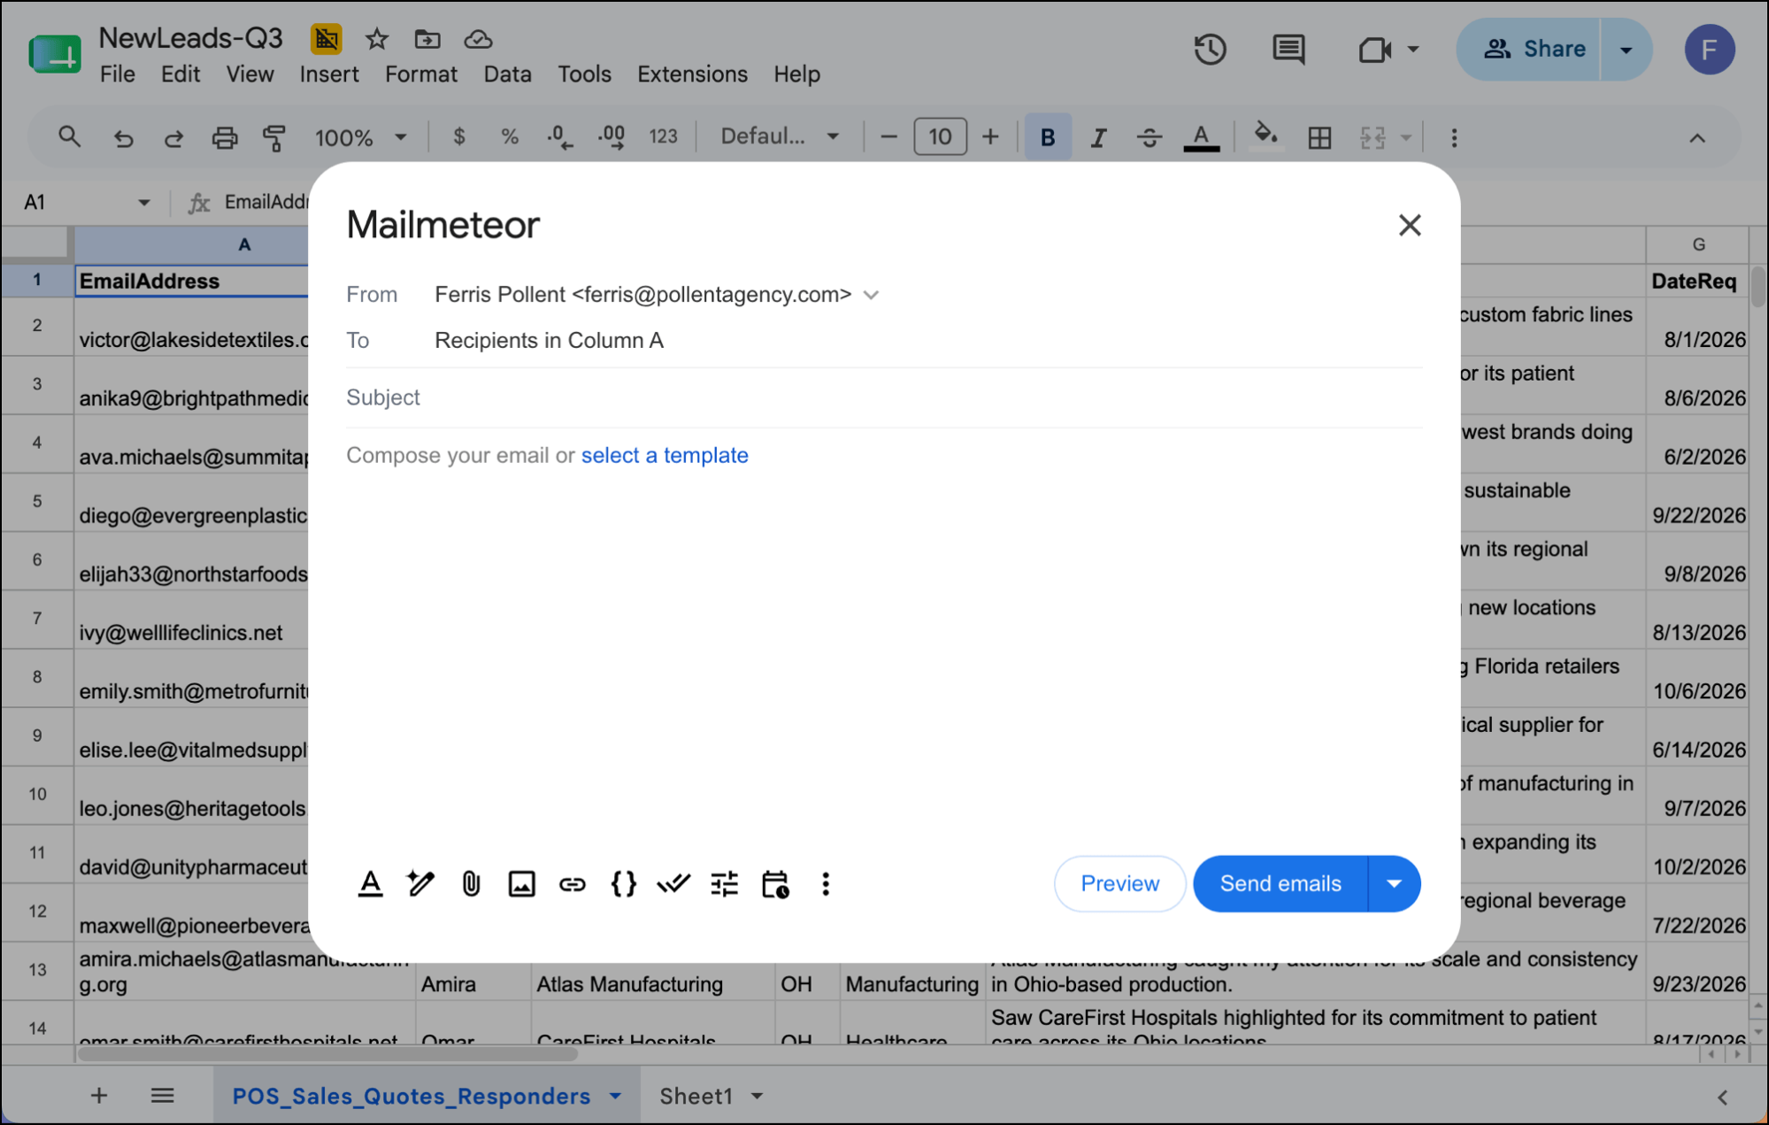The height and width of the screenshot is (1125, 1769).
Task: Increase decimal places
Action: [x=611, y=137]
